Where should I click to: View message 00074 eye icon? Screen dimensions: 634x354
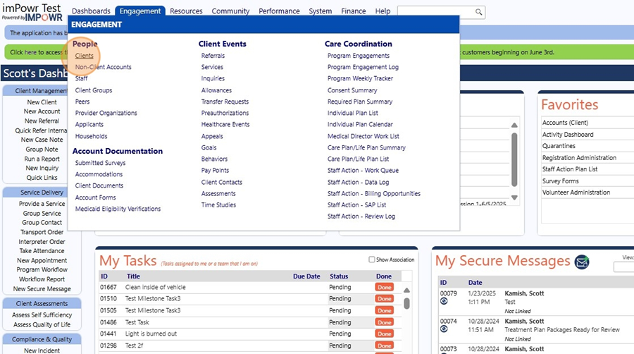click(x=444, y=329)
